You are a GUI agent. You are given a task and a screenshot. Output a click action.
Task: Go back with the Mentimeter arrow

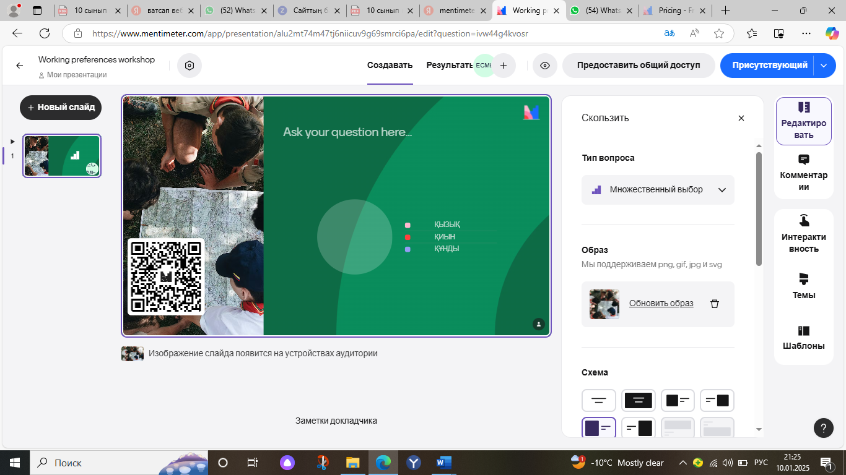click(x=20, y=66)
